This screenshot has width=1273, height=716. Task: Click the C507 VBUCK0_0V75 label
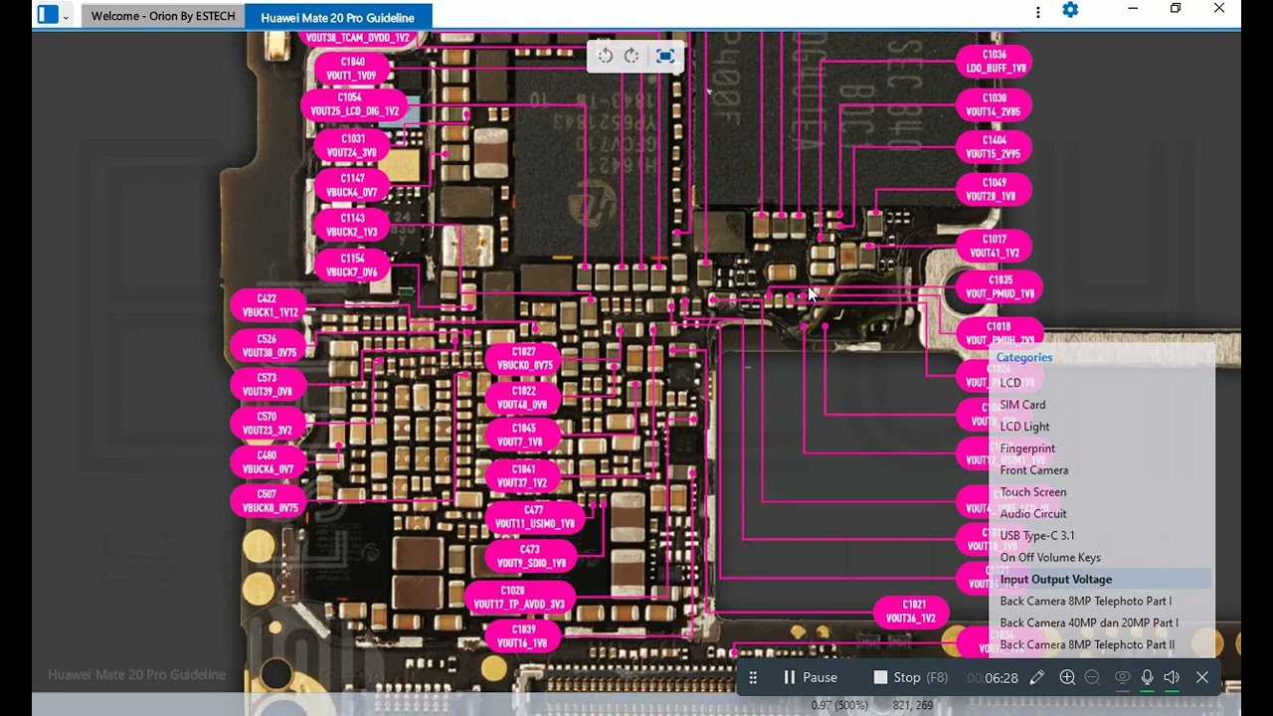(269, 501)
